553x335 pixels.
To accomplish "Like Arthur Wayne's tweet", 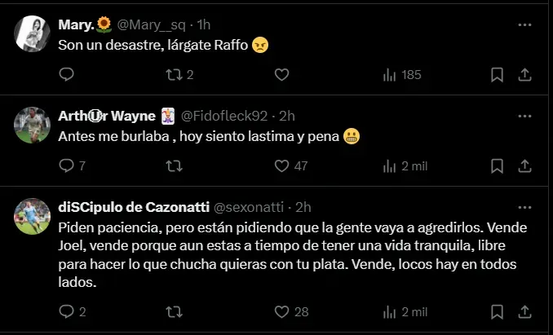I will (281, 165).
